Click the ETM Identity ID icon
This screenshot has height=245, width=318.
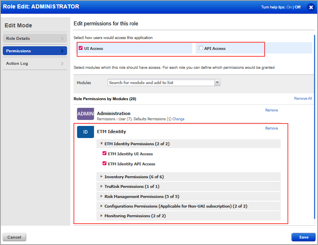[86, 132]
